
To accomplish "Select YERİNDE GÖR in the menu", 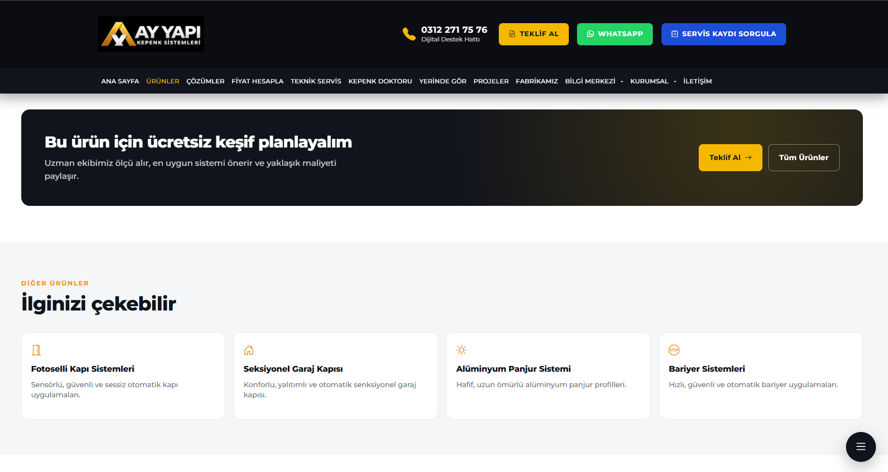I will click(443, 81).
